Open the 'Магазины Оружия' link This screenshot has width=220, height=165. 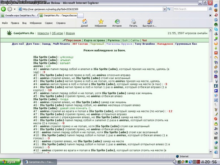click(119, 44)
